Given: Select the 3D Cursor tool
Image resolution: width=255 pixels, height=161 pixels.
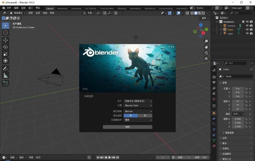Looking at the screenshot, I should click(5, 33).
